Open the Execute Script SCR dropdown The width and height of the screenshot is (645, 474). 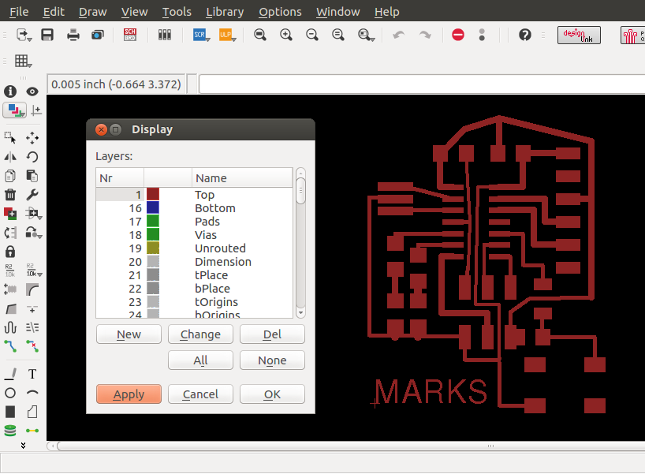coord(200,35)
